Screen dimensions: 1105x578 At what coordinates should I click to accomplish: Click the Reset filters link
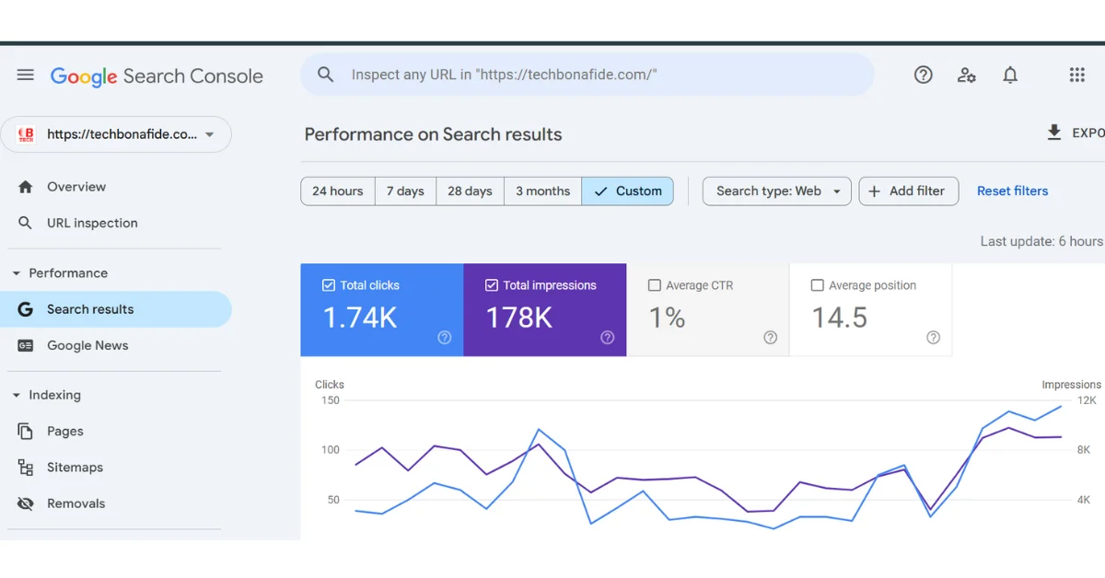[x=1012, y=191]
